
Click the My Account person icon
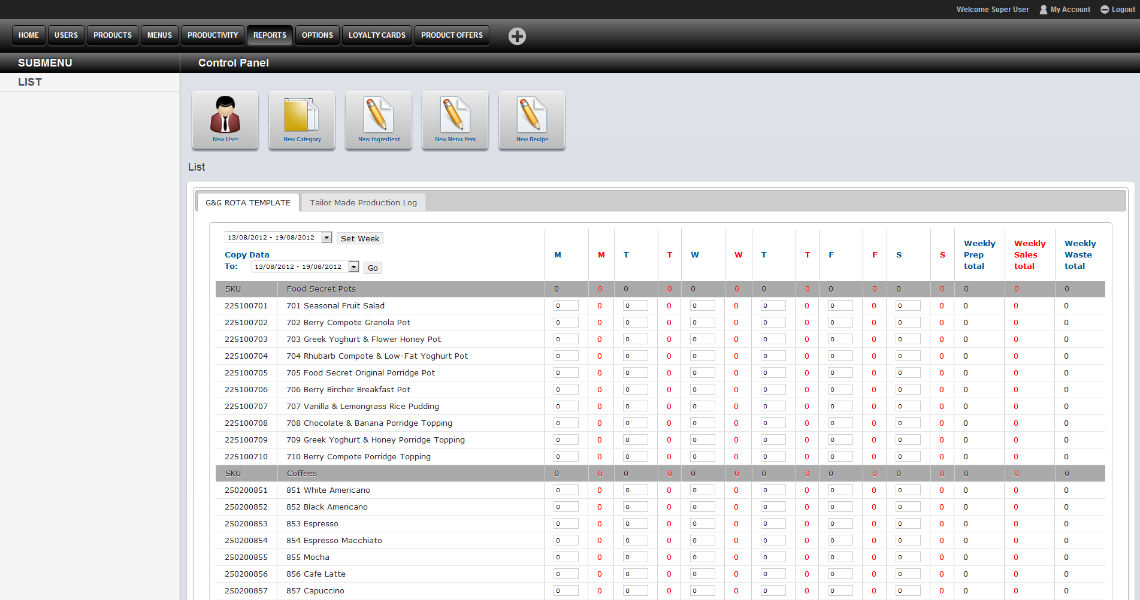1044,10
